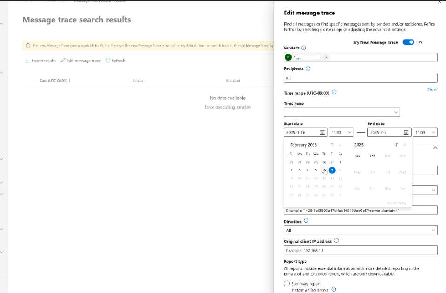Open the Time zone dropdown
Screen dimensions: 446x293
pyautogui.click(x=342, y=112)
